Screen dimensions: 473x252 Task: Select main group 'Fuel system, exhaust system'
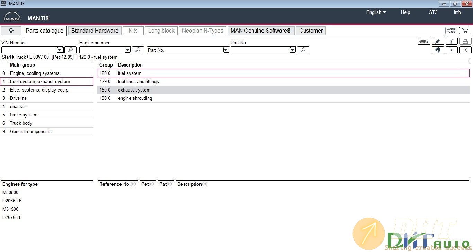tap(47, 81)
